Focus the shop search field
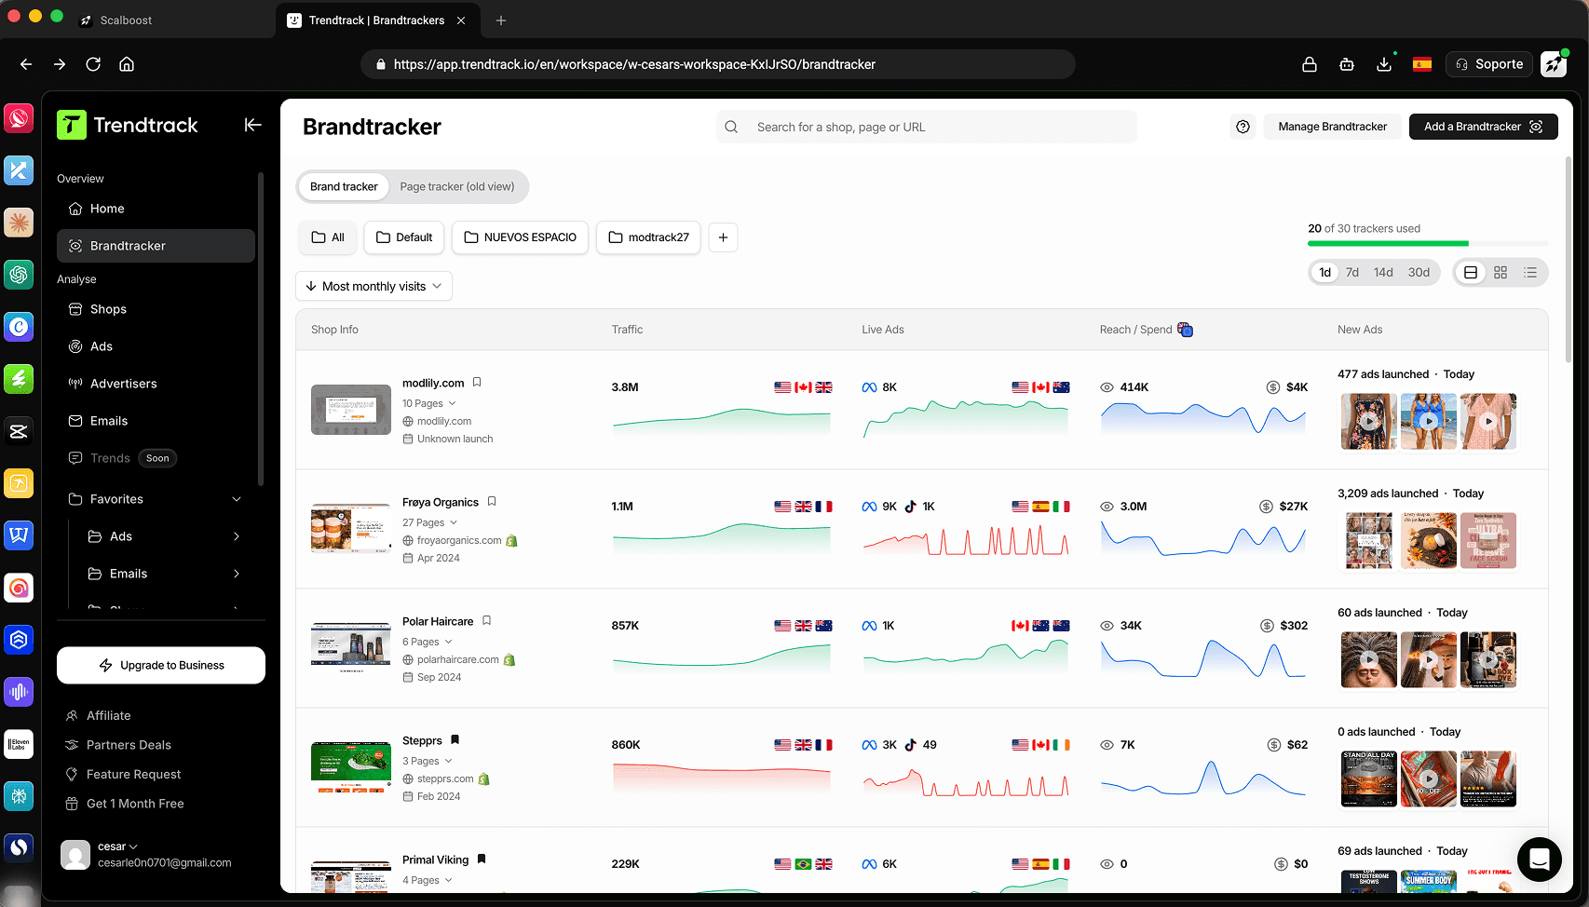Viewport: 1589px width, 907px height. pyautogui.click(x=927, y=127)
